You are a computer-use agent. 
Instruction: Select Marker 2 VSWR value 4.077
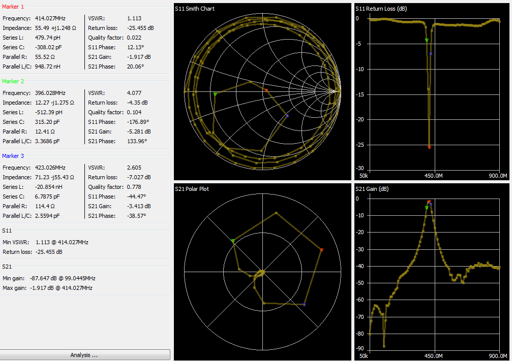[x=134, y=93]
